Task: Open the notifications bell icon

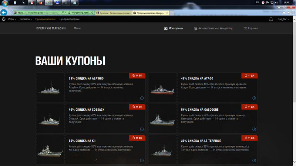Action: pyautogui.click(x=271, y=19)
